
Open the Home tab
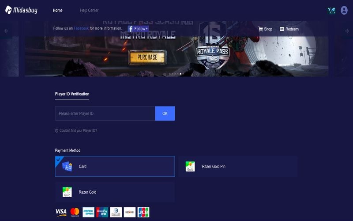(x=58, y=10)
